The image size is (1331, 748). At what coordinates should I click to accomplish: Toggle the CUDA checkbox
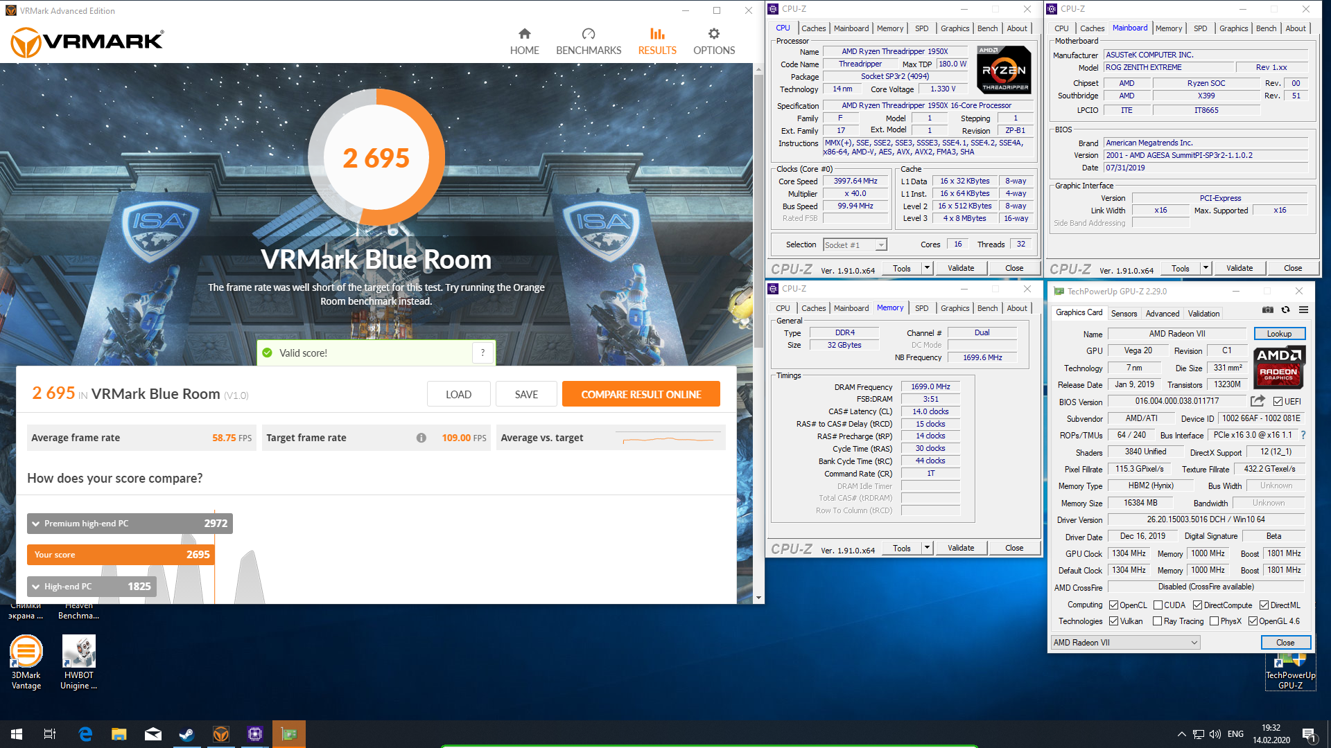coord(1158,605)
